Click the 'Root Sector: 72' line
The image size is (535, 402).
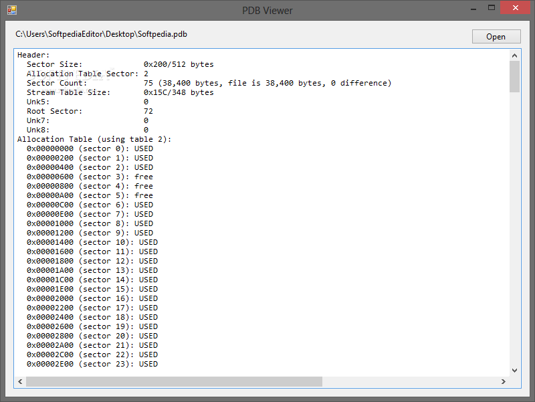[x=90, y=111]
